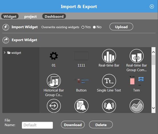
Task: Click the Download button
Action: (73, 125)
